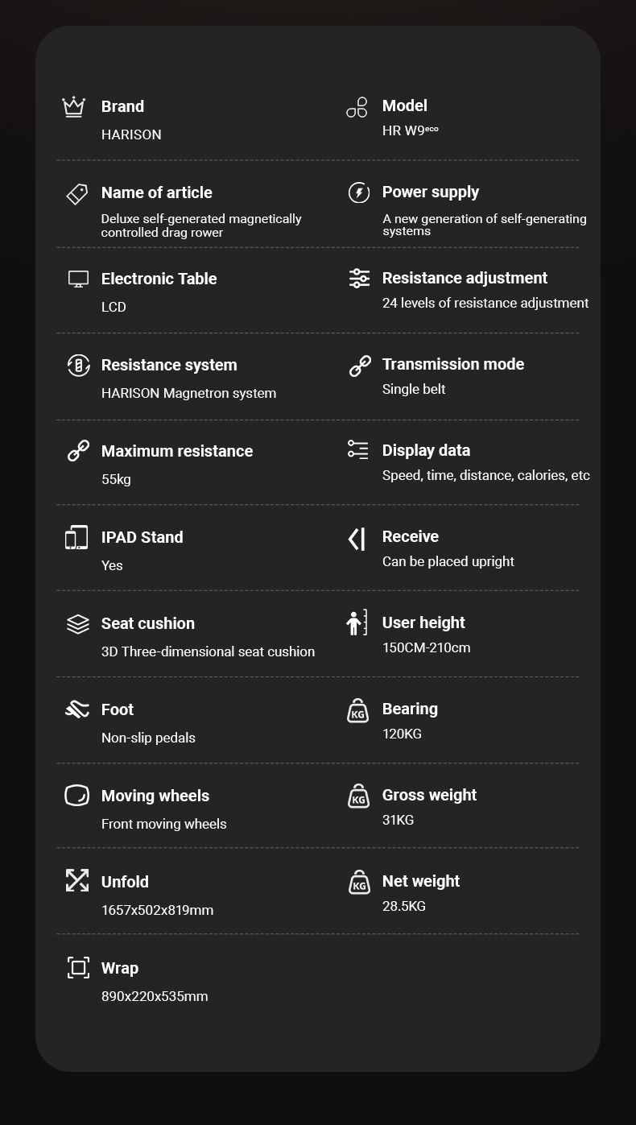Image resolution: width=636 pixels, height=1125 pixels.
Task: Click the Net weight value 28.5KG
Action: [404, 906]
